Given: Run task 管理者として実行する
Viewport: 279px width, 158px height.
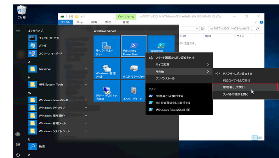Looking at the screenshot, I should click(179, 96).
